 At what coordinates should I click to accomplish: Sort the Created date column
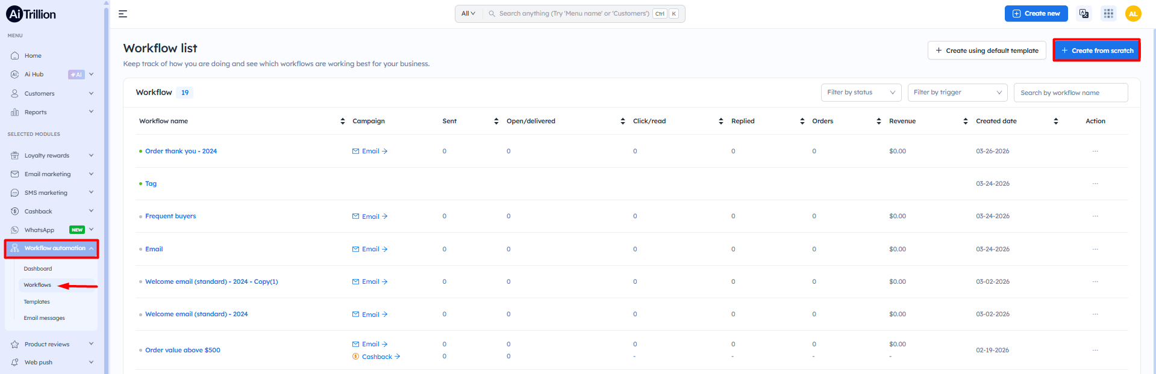click(1055, 121)
